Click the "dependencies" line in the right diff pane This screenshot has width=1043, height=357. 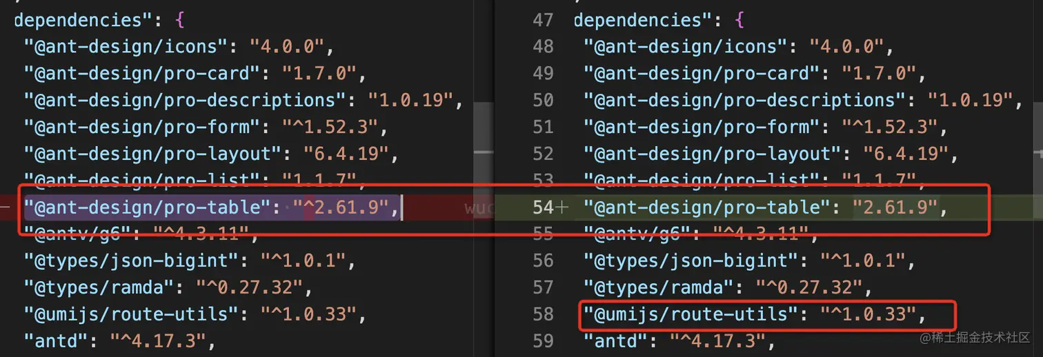(659, 20)
